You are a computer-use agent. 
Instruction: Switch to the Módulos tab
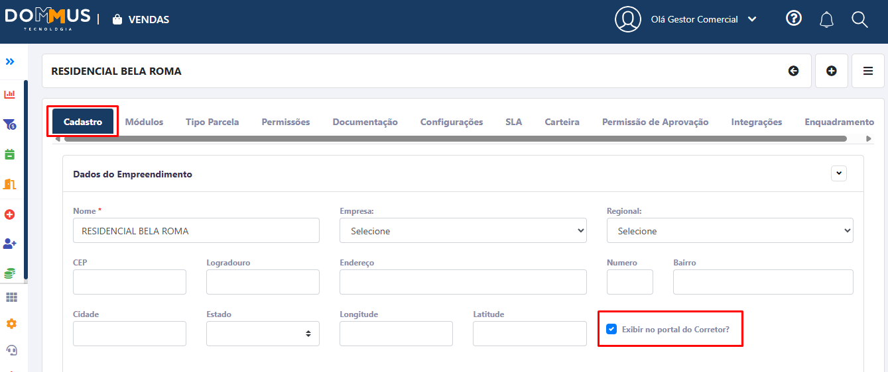[144, 122]
